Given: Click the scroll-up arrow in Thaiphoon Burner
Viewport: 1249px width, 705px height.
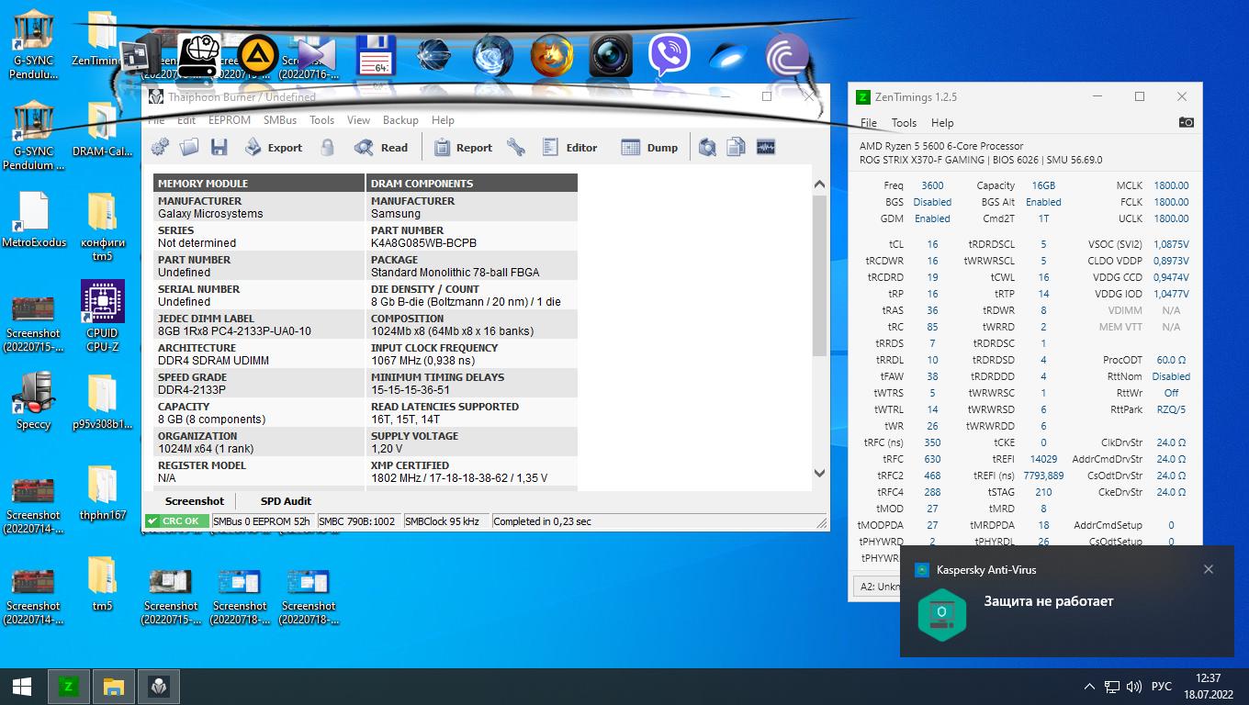Looking at the screenshot, I should click(820, 185).
